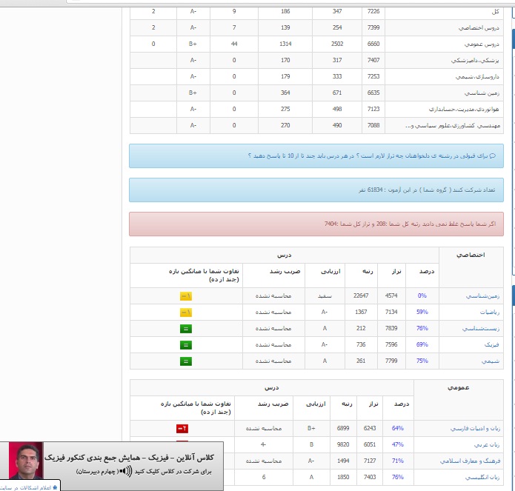
Task: Select the value 44 in top table
Action: click(234, 44)
